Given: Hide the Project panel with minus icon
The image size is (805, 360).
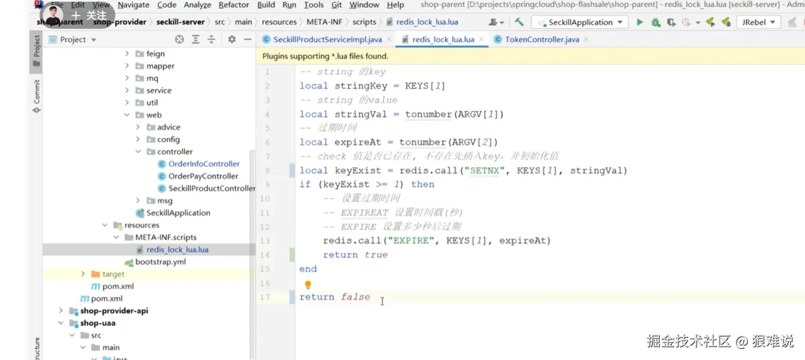Looking at the screenshot, I should (x=247, y=39).
